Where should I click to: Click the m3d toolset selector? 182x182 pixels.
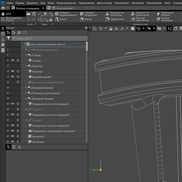pos(13,14)
